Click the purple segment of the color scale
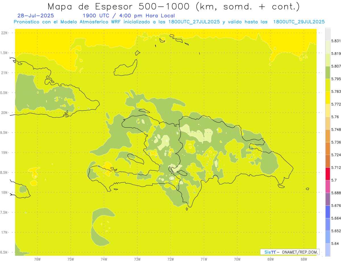Screen dimensions: 341x263 [x=328, y=199]
